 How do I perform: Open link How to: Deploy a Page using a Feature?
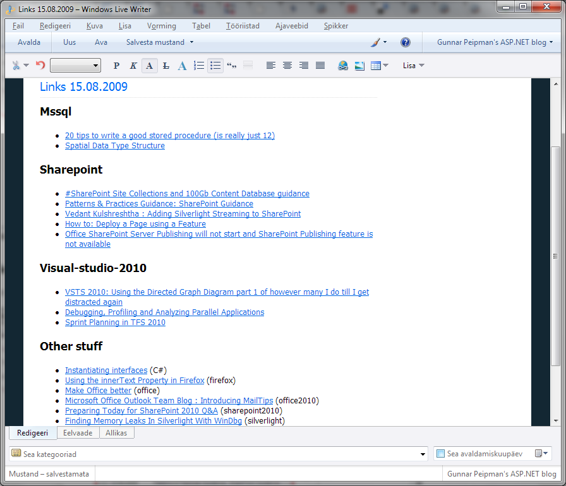tap(135, 224)
